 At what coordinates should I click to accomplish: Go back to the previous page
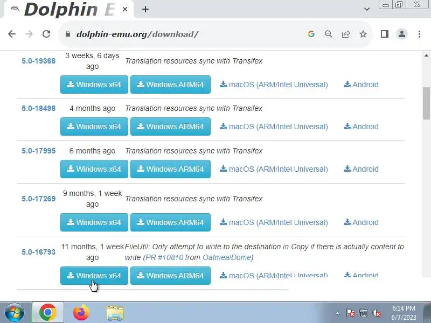click(12, 34)
